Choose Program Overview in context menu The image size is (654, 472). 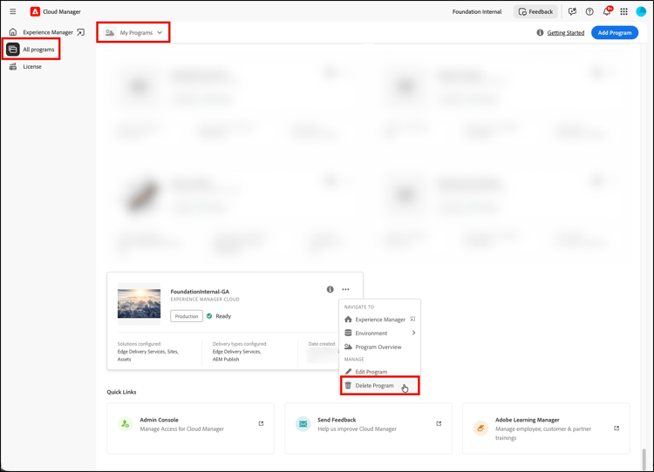coord(379,347)
